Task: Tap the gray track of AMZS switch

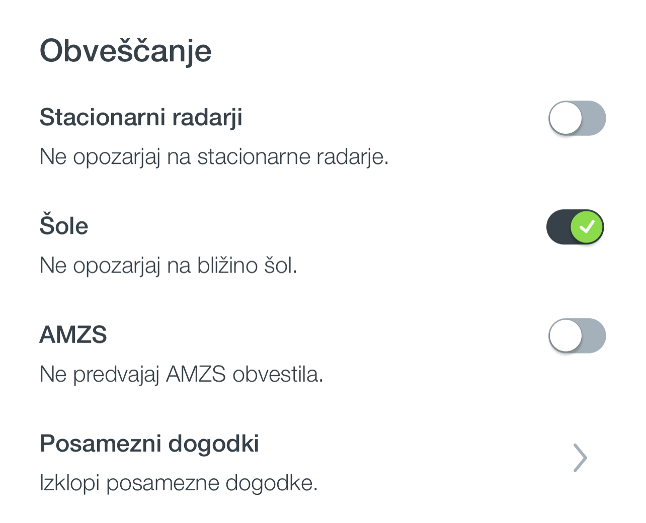Action: coord(594,335)
